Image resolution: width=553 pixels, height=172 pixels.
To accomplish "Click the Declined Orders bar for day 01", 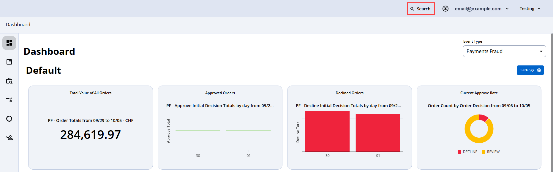I will [378, 133].
